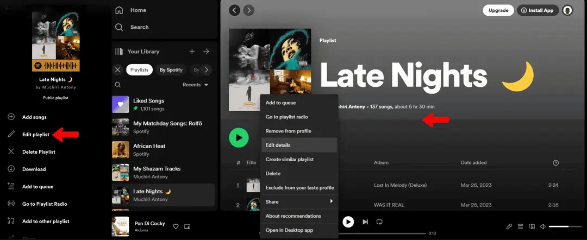
Task: Go back with left arrow button
Action: pyautogui.click(x=235, y=10)
